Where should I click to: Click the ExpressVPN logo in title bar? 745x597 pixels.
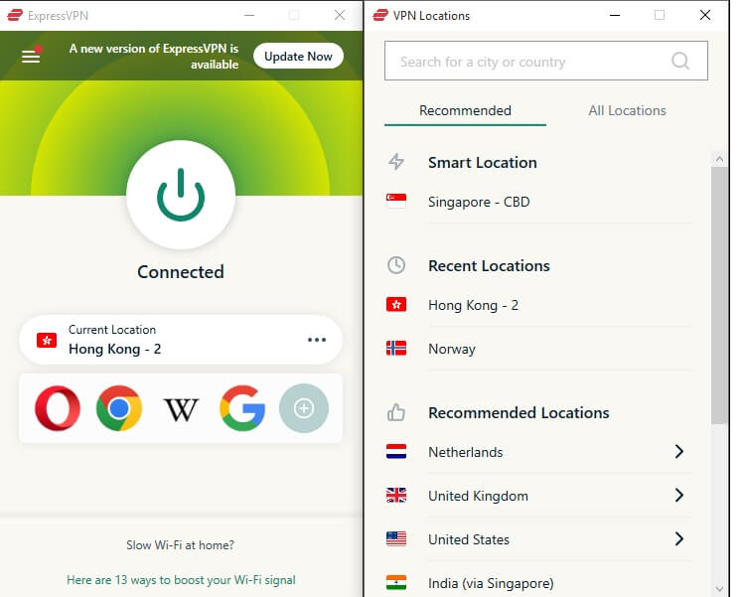[15, 15]
